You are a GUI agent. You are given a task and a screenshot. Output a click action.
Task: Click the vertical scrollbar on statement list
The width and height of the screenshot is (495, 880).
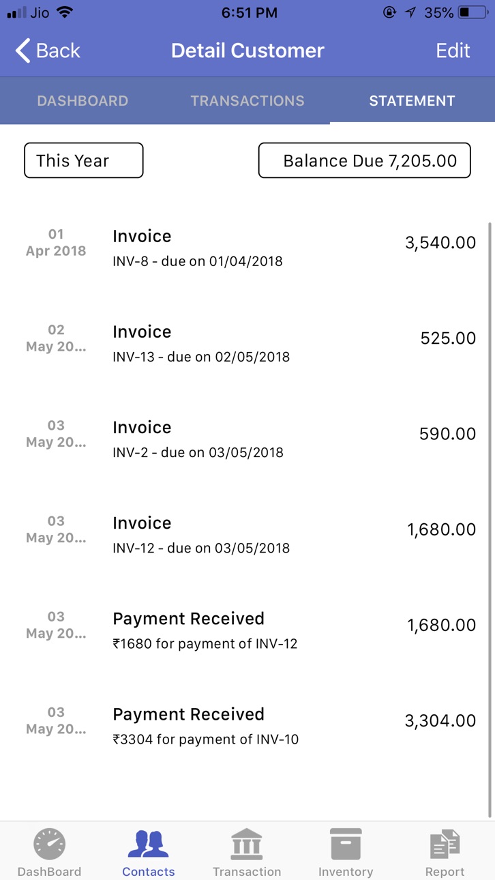490,519
